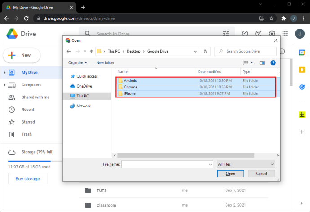Image resolution: width=310 pixels, height=212 pixels.
Task: Open a new browser tab with plus
Action: point(83,8)
